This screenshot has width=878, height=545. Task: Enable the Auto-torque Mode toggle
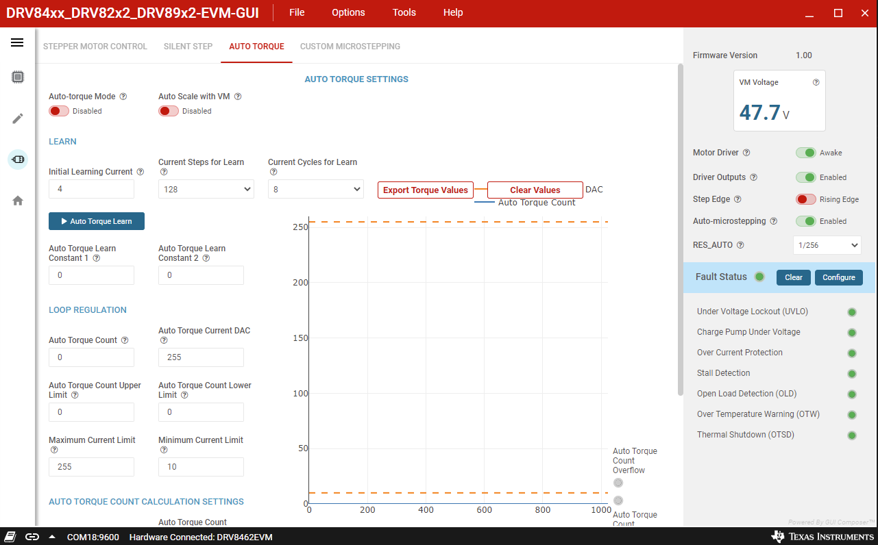pos(59,111)
